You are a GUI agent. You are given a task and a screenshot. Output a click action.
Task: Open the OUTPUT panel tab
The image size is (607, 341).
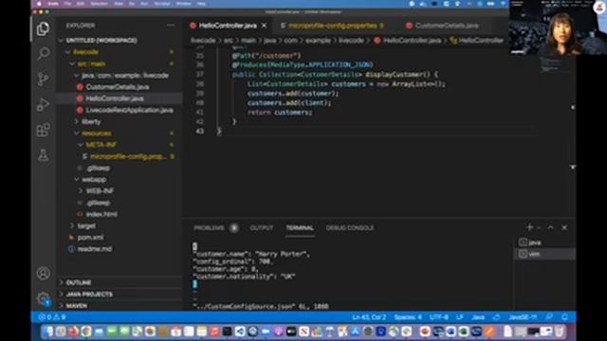pos(262,227)
